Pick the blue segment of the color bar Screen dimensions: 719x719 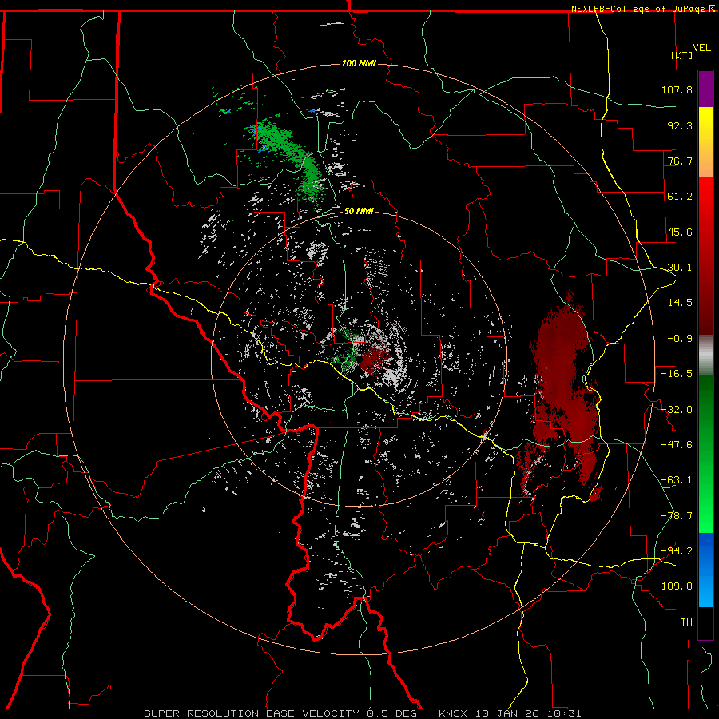pos(705,570)
